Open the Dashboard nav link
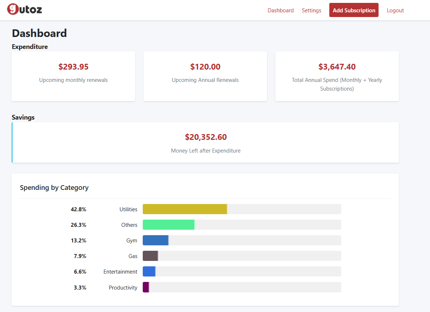Screen dimensions: 430x312 coord(280,11)
